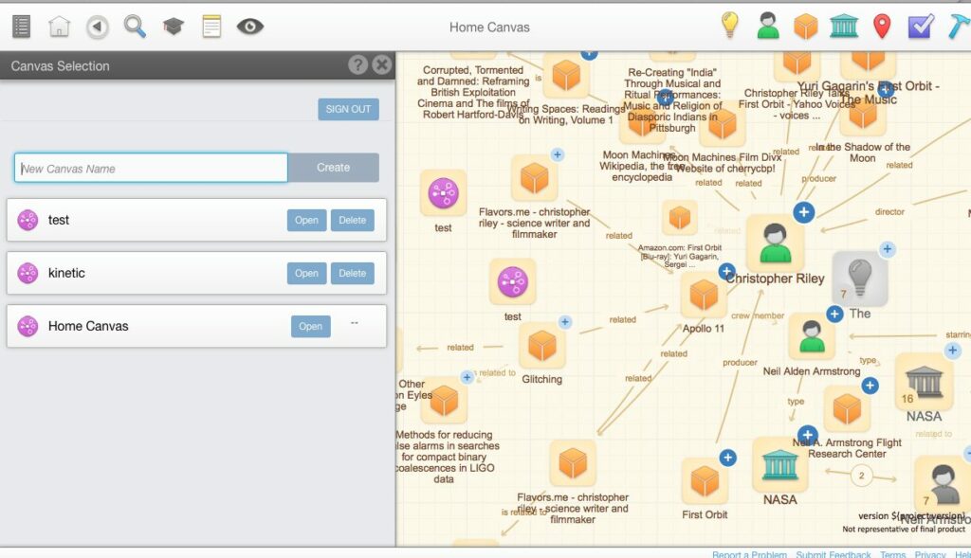Close the Canvas Selection panel

[382, 65]
